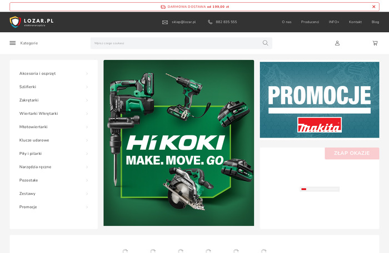Open the Promocje category in sidebar
389x253 pixels.
pos(28,207)
